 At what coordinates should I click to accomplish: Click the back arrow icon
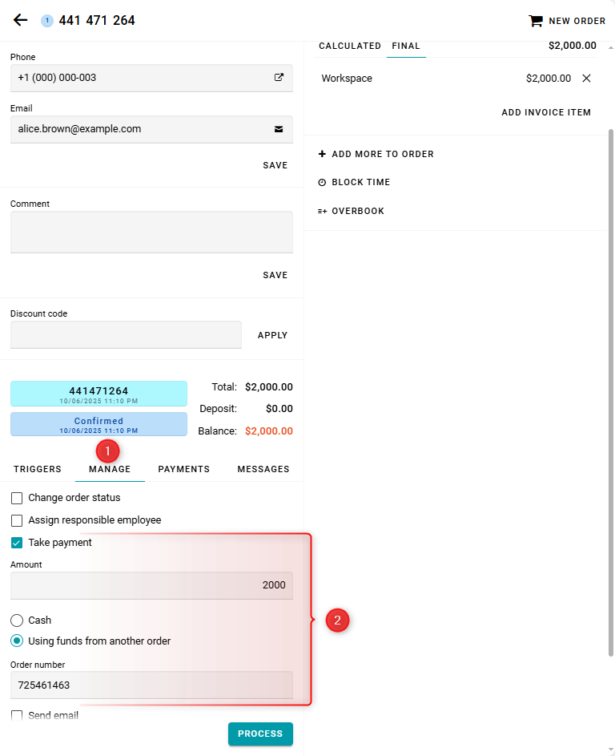20,20
